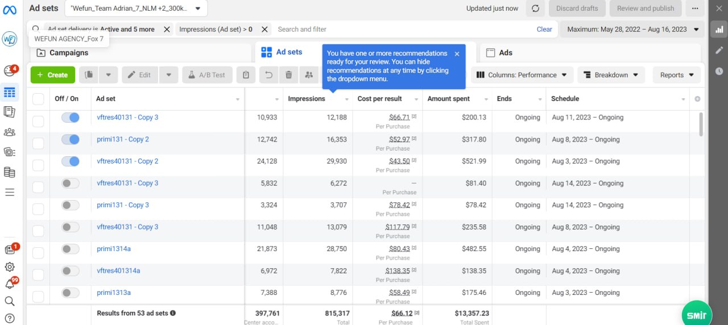The image size is (728, 325).
Task: Open the Columns: Performance dropdown
Action: pyautogui.click(x=522, y=75)
